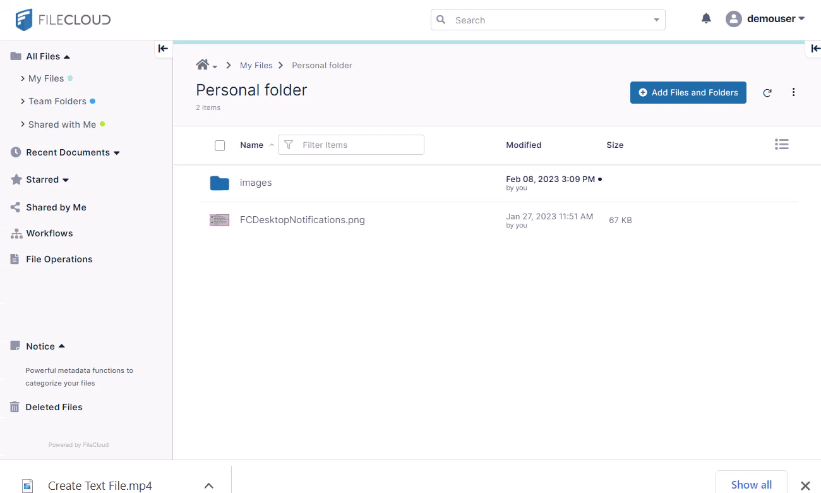Image resolution: width=821 pixels, height=493 pixels.
Task: Click the Add Files and Folders button
Action: 688,93
